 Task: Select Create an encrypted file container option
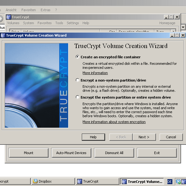coord(77,57)
